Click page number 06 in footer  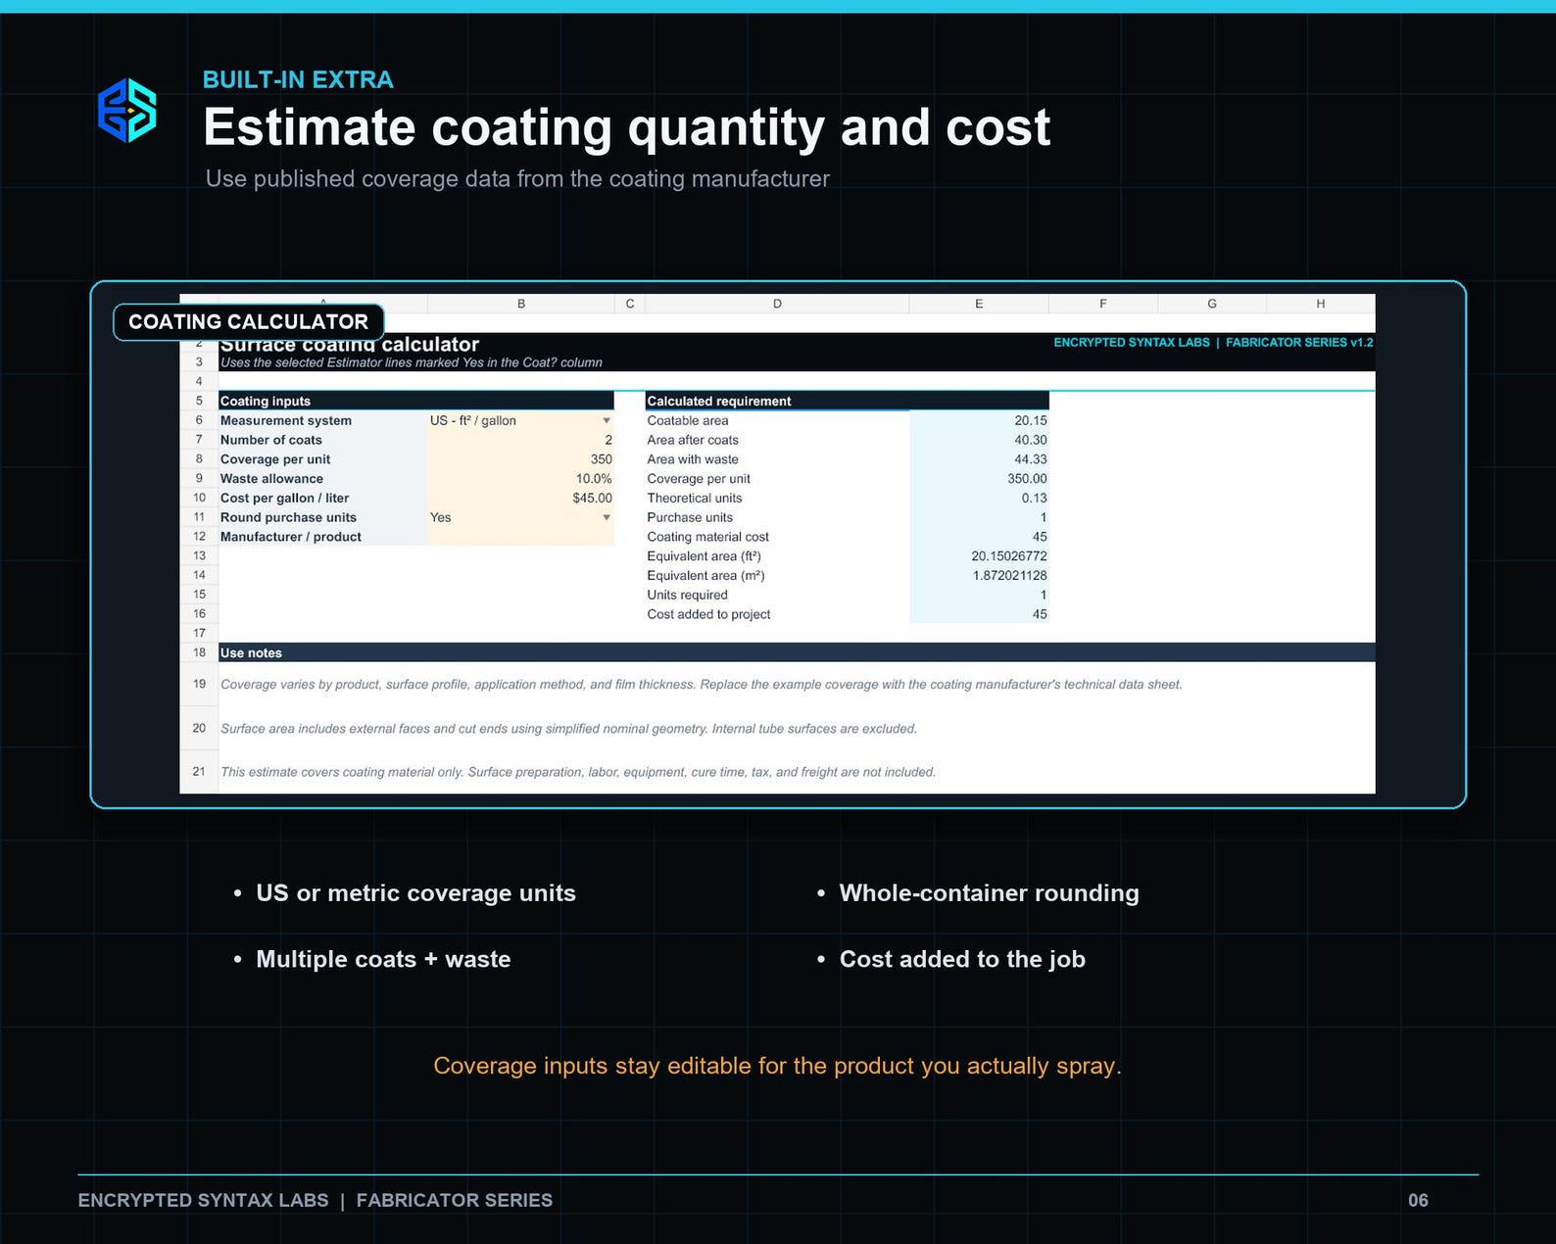click(x=1418, y=1201)
